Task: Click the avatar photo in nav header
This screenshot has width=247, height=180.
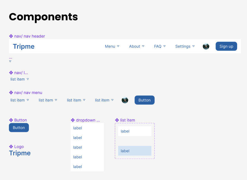Action: point(206,46)
